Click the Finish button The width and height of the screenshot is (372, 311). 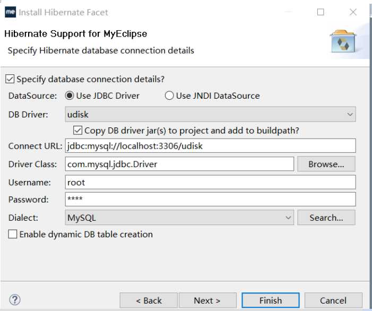pos(271,300)
